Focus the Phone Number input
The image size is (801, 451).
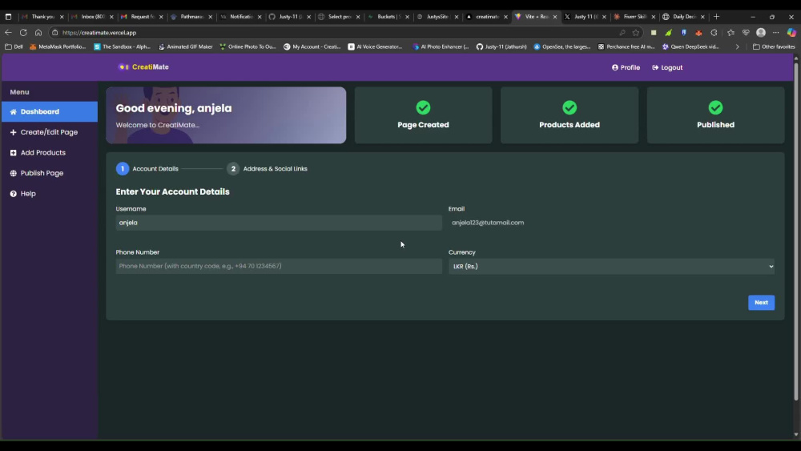coord(279,266)
